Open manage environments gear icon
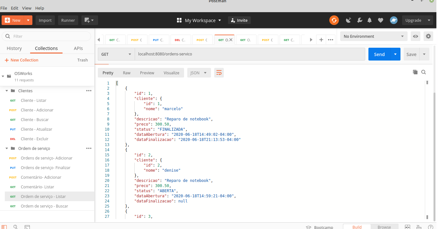 click(428, 36)
